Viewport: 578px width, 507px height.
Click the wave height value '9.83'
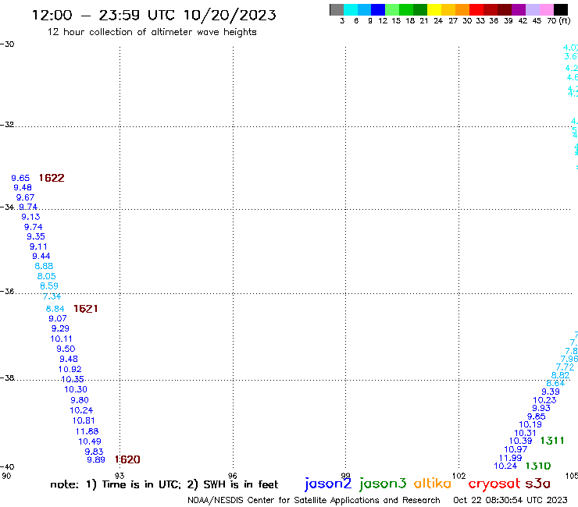click(94, 452)
